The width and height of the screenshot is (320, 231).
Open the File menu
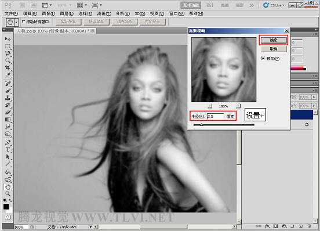click(11, 13)
